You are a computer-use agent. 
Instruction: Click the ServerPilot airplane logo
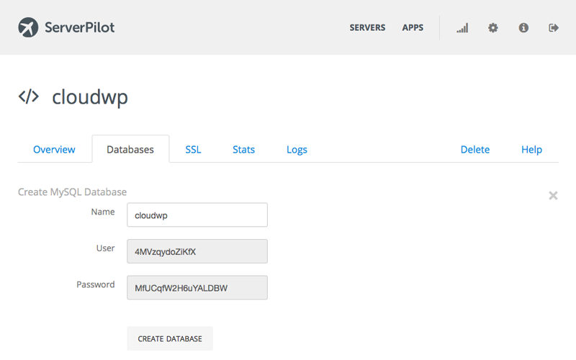tap(28, 27)
